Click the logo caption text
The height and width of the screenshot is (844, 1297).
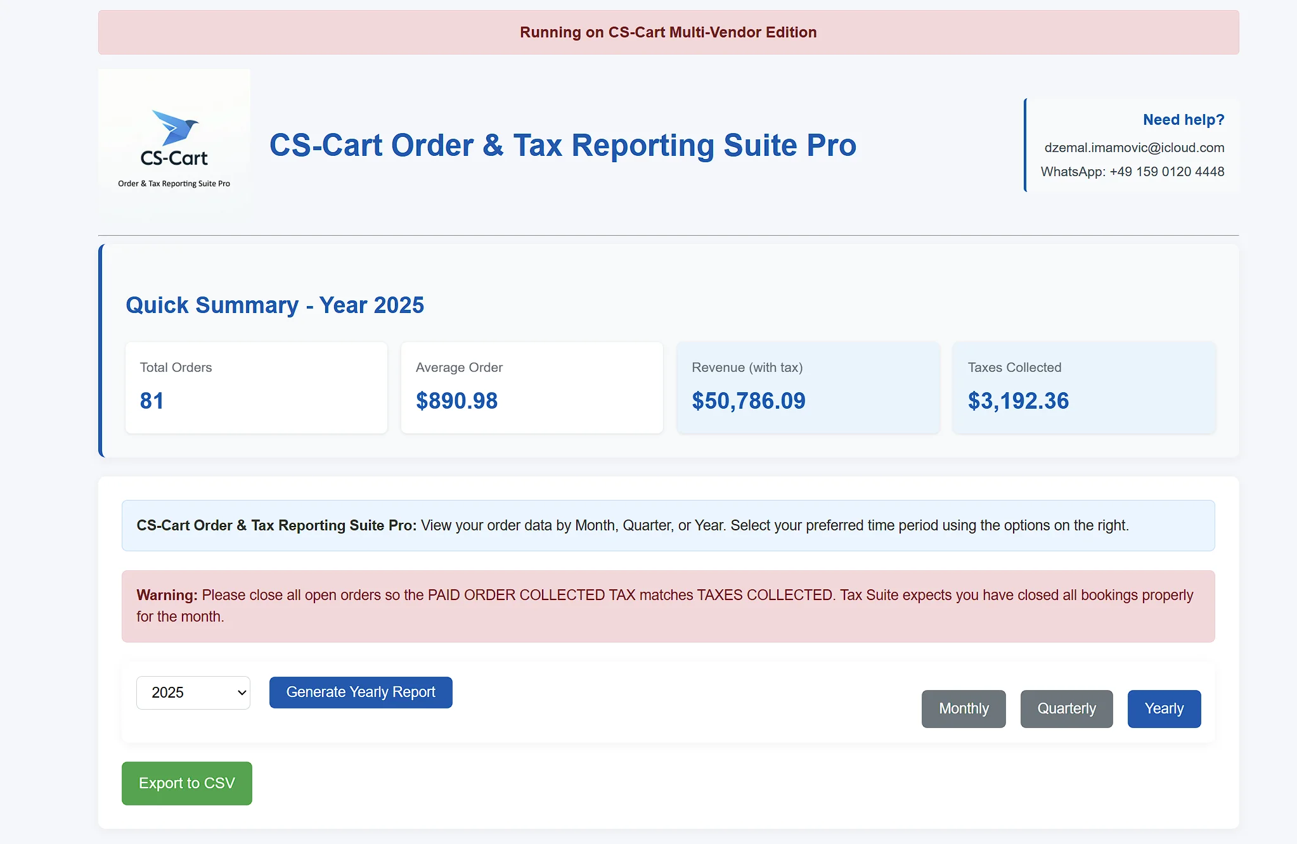[174, 184]
